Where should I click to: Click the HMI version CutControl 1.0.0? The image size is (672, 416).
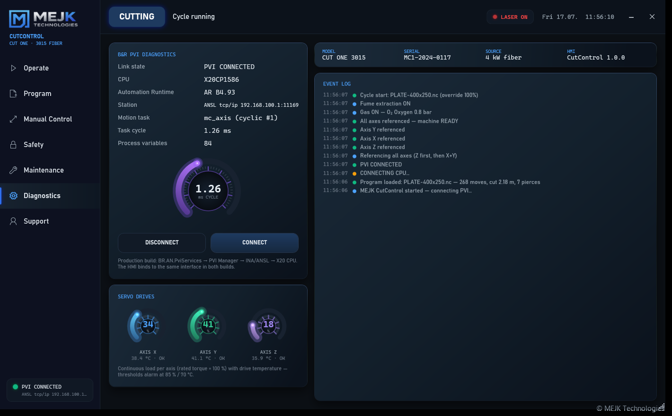[x=596, y=58]
